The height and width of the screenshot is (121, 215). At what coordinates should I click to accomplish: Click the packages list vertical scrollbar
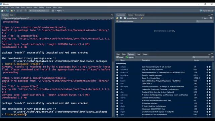point(213,89)
